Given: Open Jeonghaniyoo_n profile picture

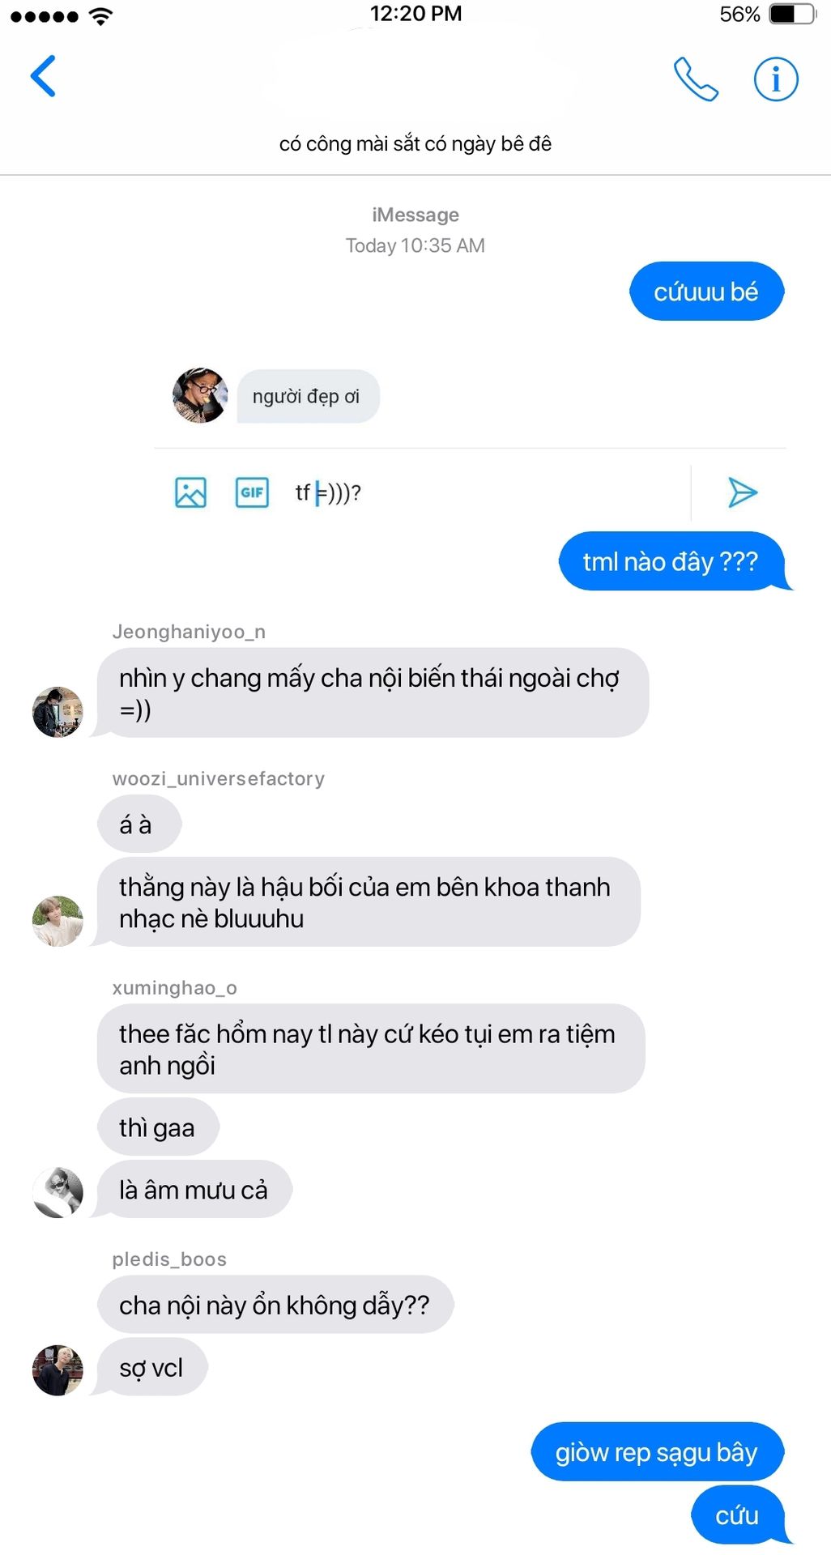Looking at the screenshot, I should pyautogui.click(x=58, y=712).
